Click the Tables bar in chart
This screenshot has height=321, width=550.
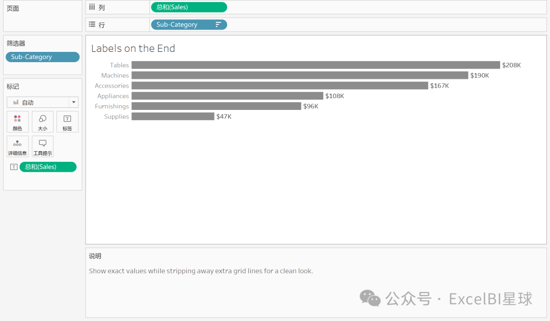point(316,65)
